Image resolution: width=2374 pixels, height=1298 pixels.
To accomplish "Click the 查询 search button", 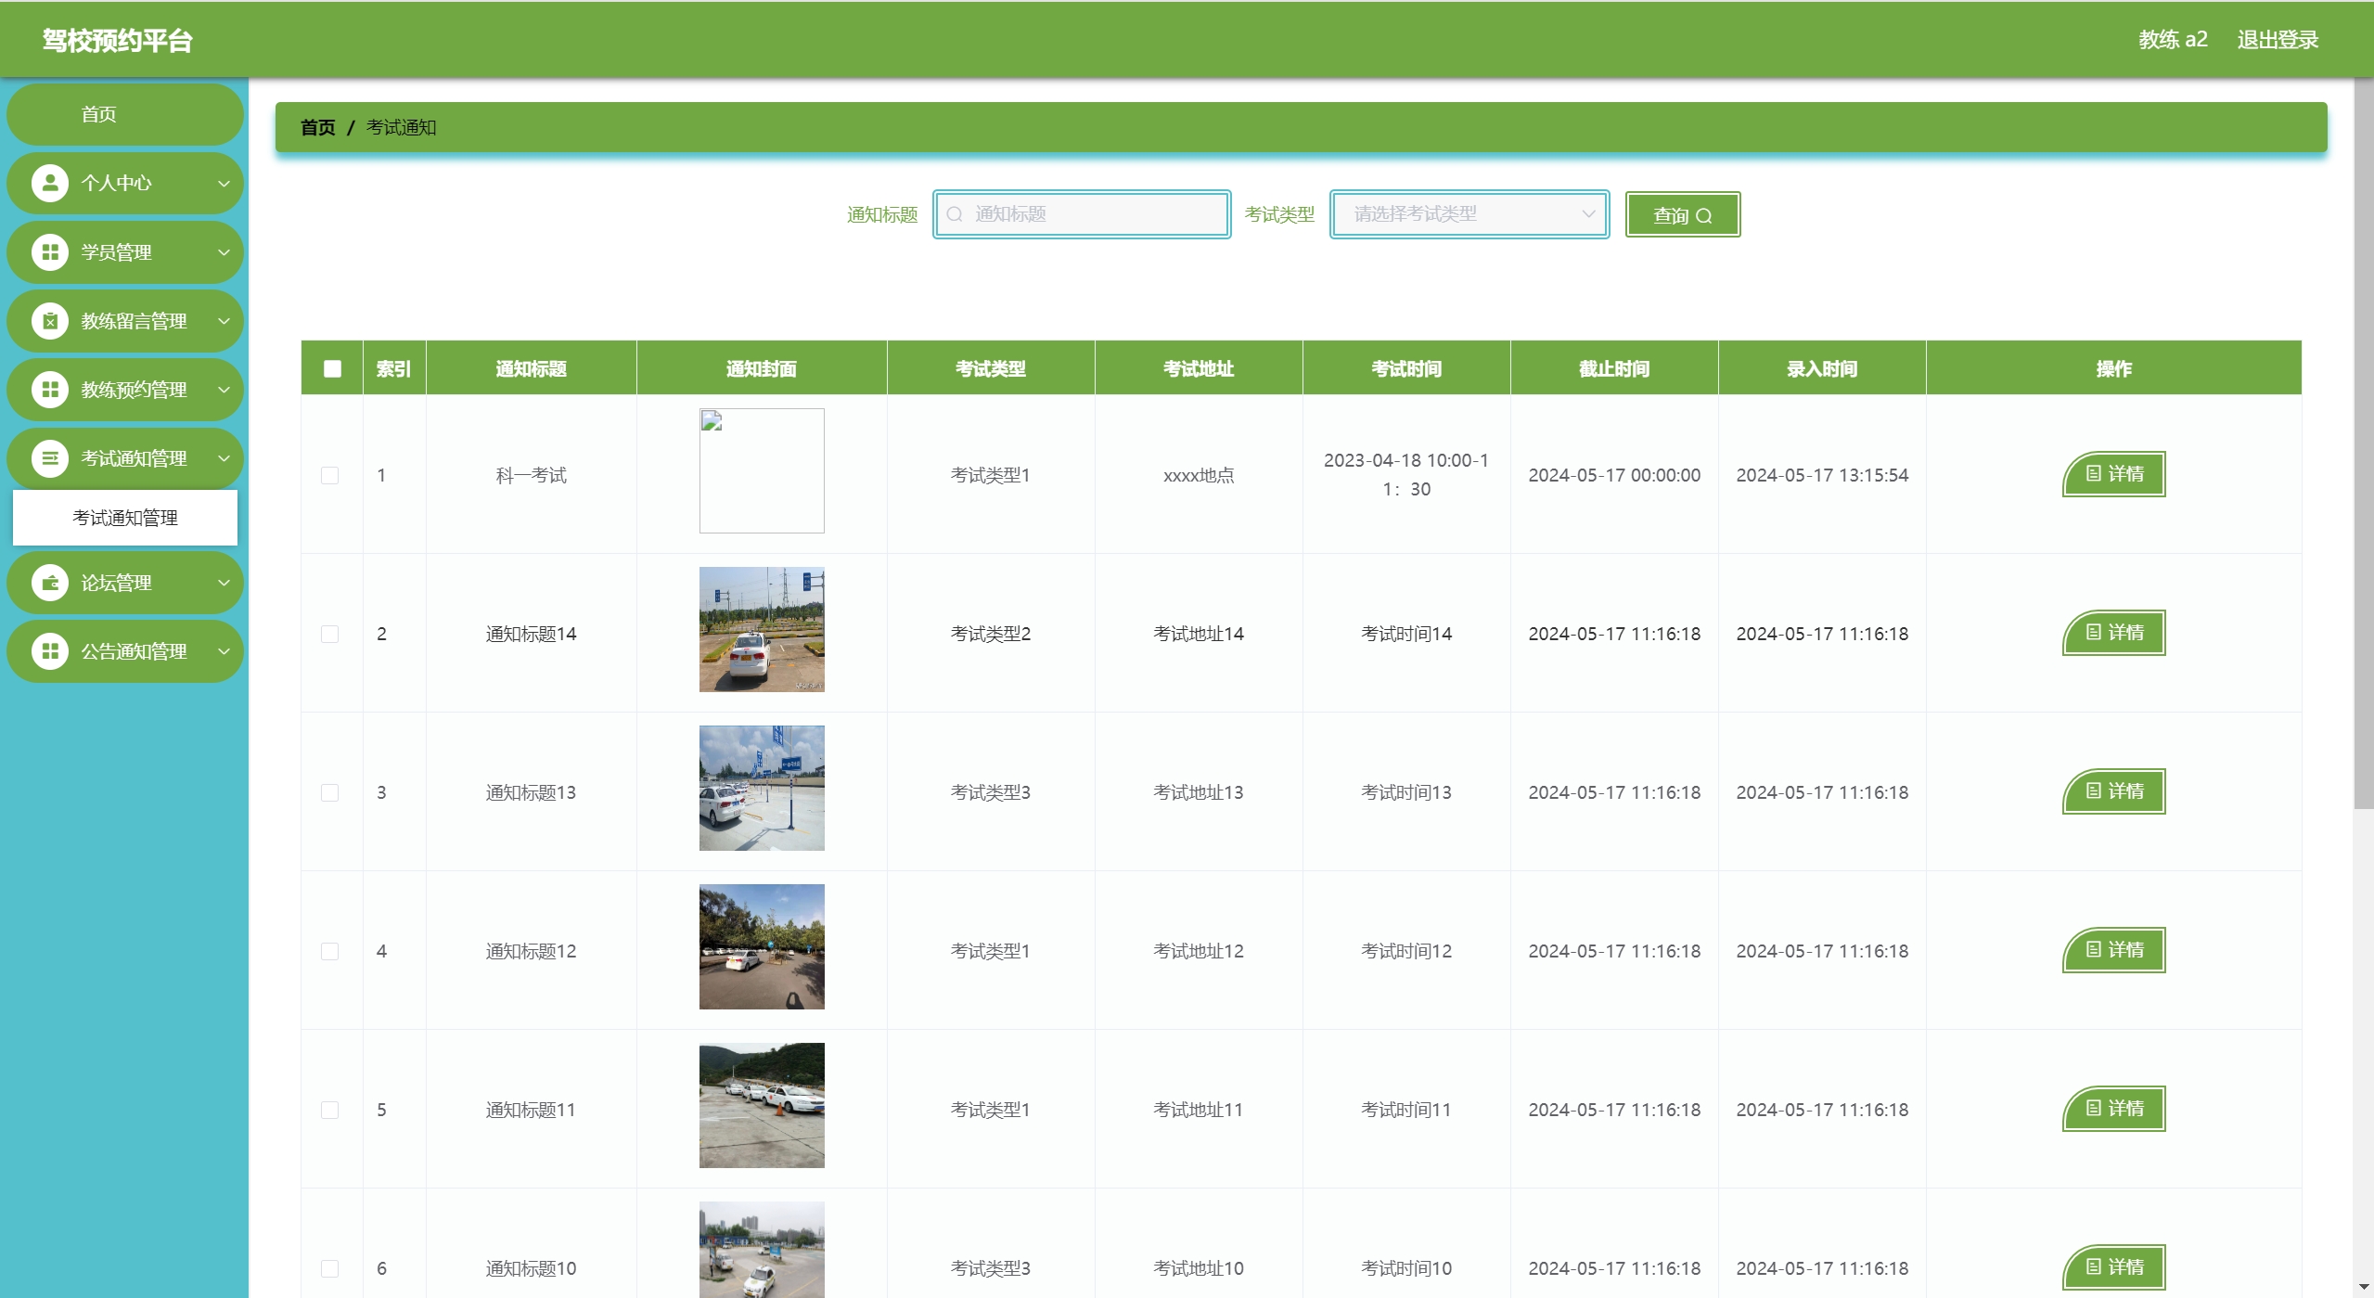I will click(1682, 215).
